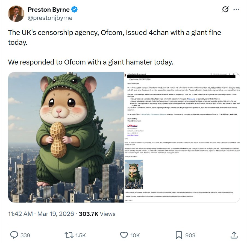247x243 pixels.
Task: Open the three-dot more options menu
Action: pos(236,10)
